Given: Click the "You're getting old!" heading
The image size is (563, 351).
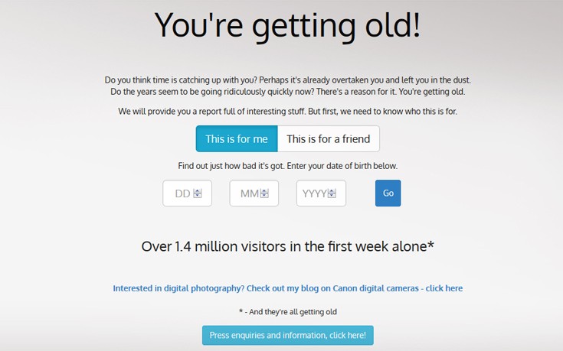Looking at the screenshot, I should click(287, 25).
